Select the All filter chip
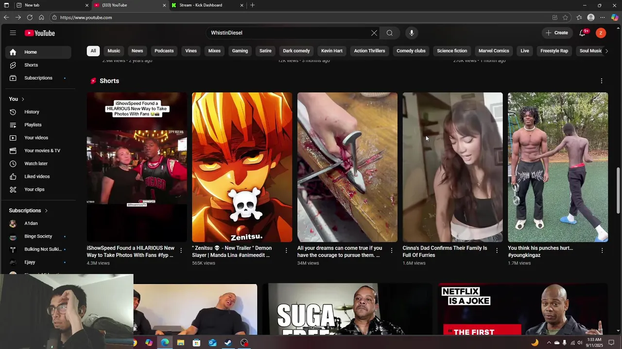 click(x=93, y=51)
